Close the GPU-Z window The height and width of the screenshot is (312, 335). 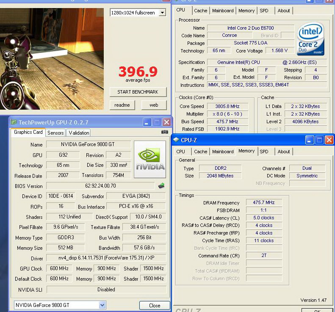166,122
